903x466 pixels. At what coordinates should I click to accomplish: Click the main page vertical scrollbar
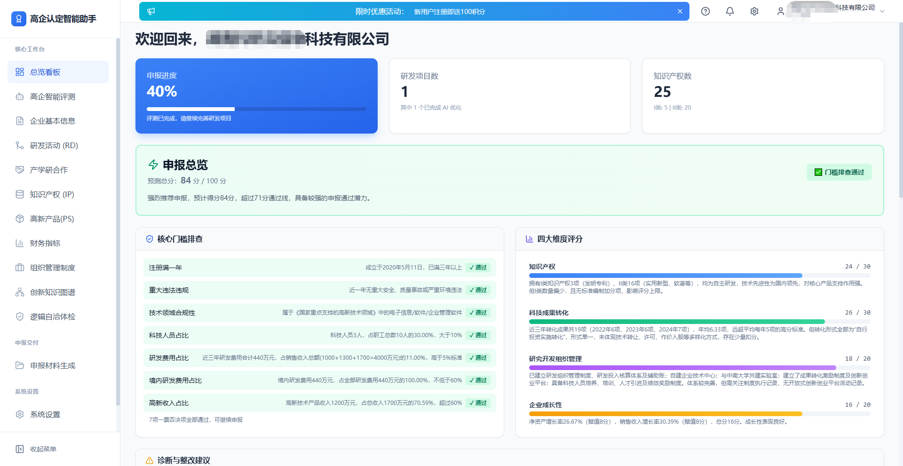click(x=901, y=111)
